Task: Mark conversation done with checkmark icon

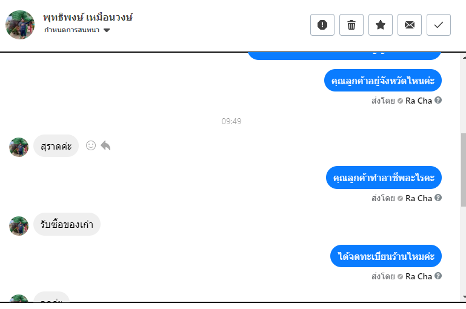Action: pos(439,25)
